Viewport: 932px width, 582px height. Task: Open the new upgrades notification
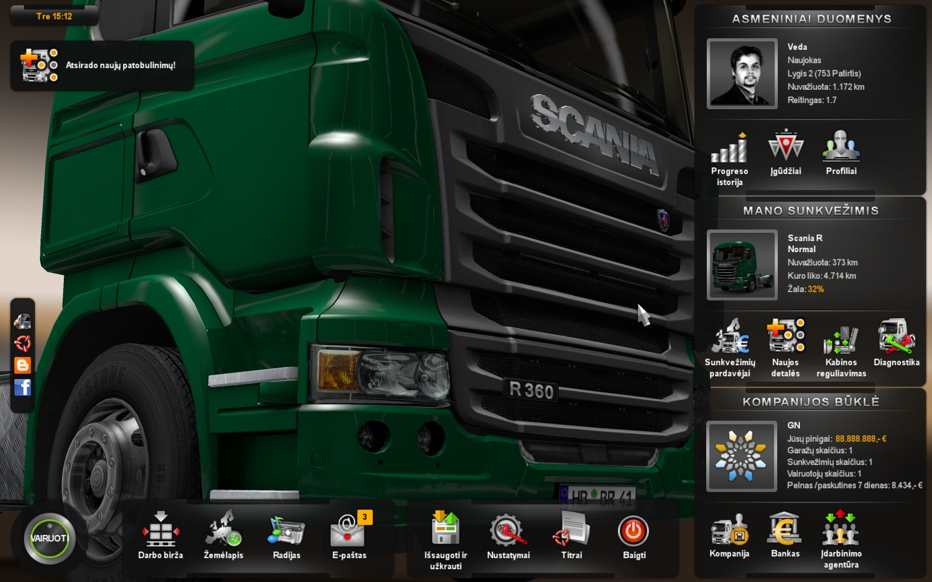click(x=102, y=65)
